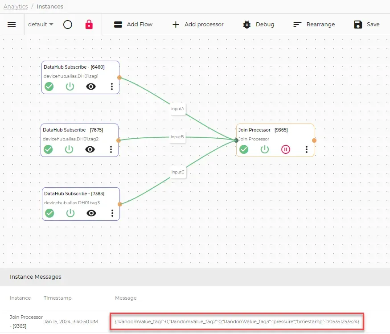The image size is (390, 334).
Task: Toggle eye view on DataHub Subscribe [7875]
Action: (90, 149)
